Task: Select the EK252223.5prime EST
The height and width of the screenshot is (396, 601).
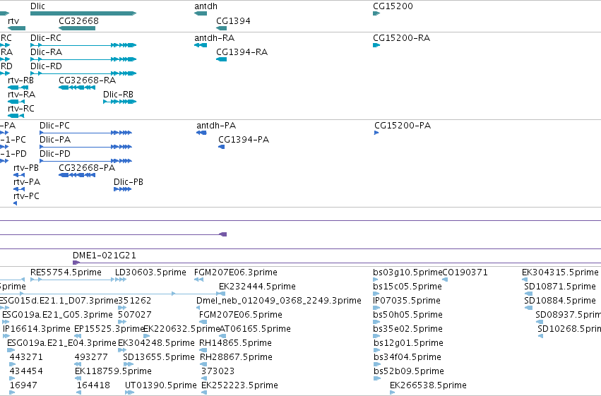Action: click(204, 392)
